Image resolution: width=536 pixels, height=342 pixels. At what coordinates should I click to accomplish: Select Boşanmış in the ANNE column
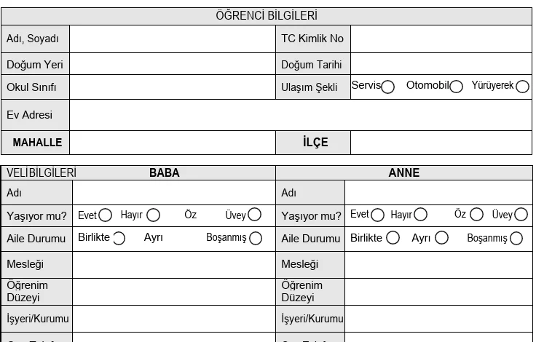click(x=516, y=238)
